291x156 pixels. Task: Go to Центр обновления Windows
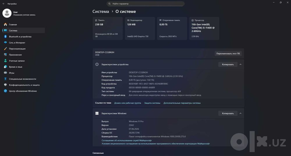click(24, 91)
